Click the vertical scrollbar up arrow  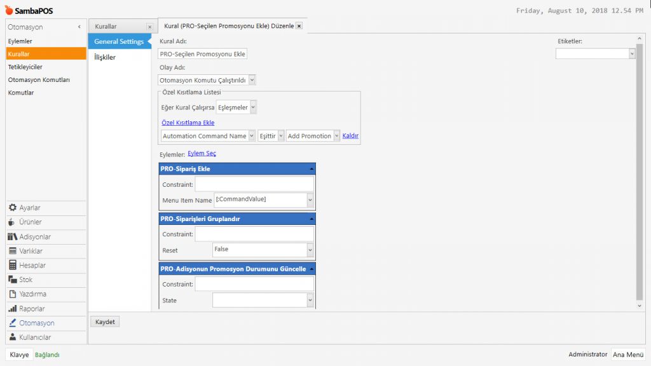(640, 39)
